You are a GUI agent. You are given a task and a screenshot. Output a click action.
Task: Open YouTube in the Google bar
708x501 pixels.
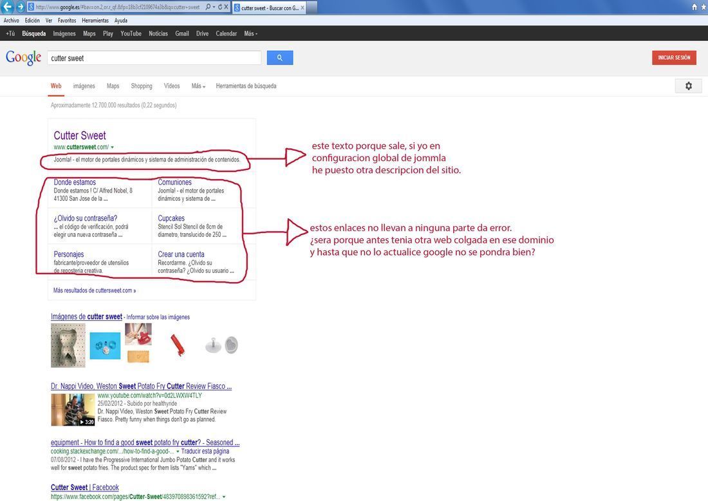click(x=131, y=33)
